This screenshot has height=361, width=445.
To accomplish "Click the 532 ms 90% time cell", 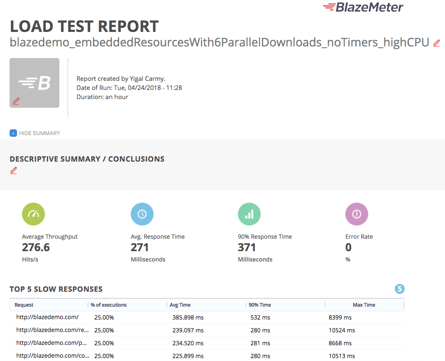I will point(260,317).
